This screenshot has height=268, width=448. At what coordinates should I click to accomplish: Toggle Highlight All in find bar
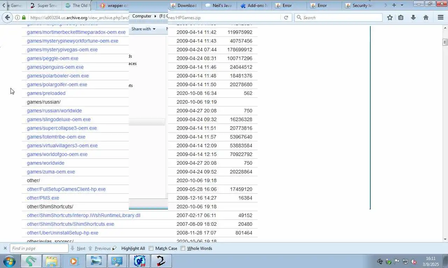pyautogui.click(x=133, y=248)
